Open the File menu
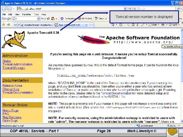Image resolution: width=183 pixels, height=137 pixels. tap(4, 14)
